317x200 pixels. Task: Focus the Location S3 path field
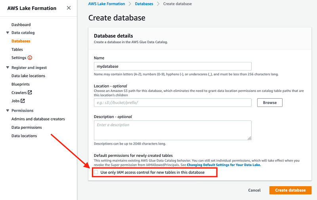pos(173,103)
